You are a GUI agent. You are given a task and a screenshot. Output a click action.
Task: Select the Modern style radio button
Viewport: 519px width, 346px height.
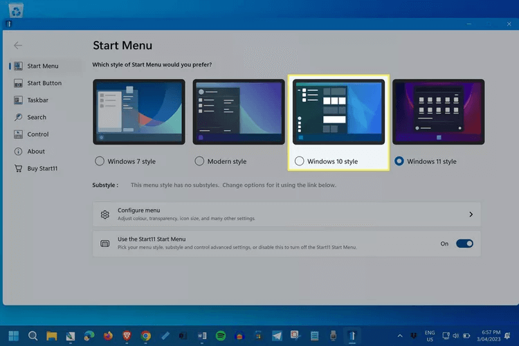199,161
